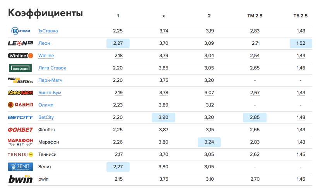This screenshot has height=193, width=318.
Task: Follow the Леон bookmaker link
Action: click(x=44, y=43)
